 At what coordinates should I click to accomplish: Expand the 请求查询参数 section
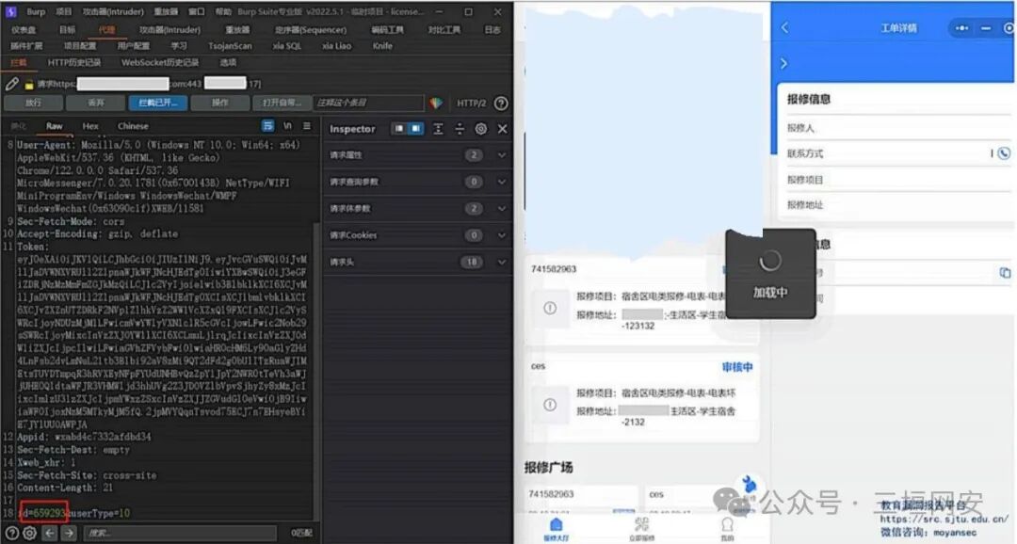point(417,182)
